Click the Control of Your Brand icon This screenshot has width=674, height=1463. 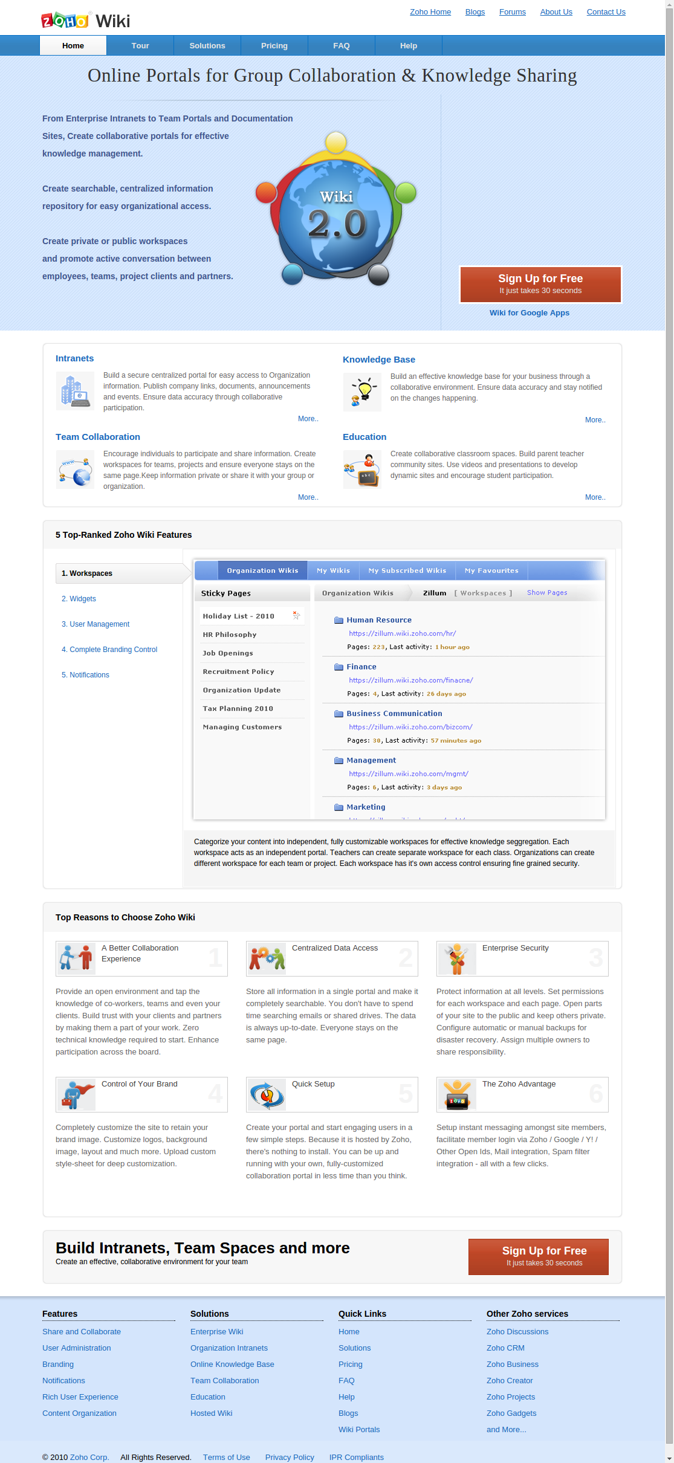pyautogui.click(x=76, y=1094)
